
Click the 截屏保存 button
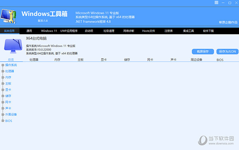pos(203,51)
